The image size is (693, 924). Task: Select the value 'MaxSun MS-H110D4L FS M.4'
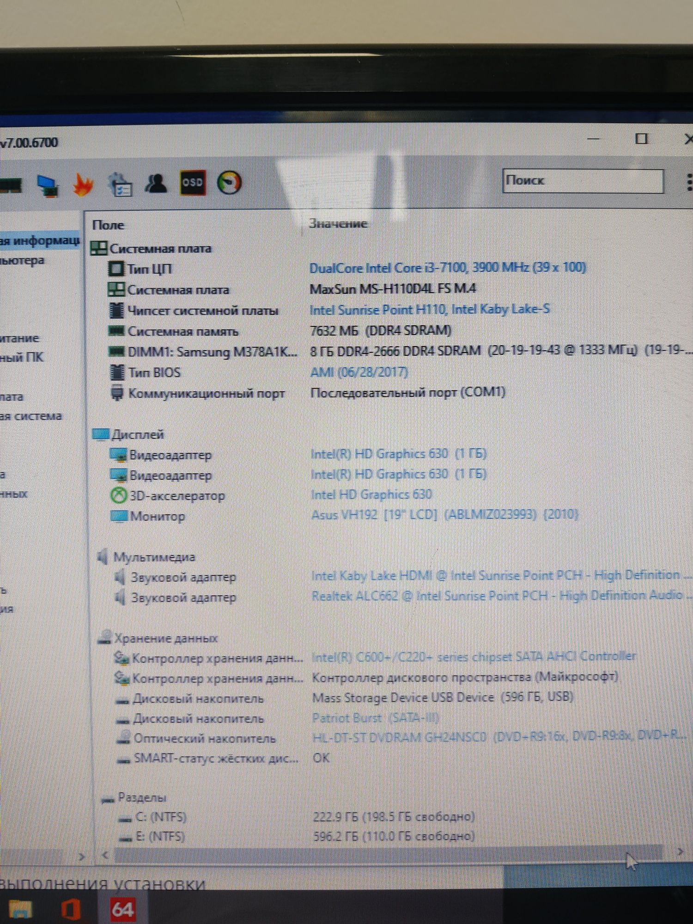tap(393, 289)
